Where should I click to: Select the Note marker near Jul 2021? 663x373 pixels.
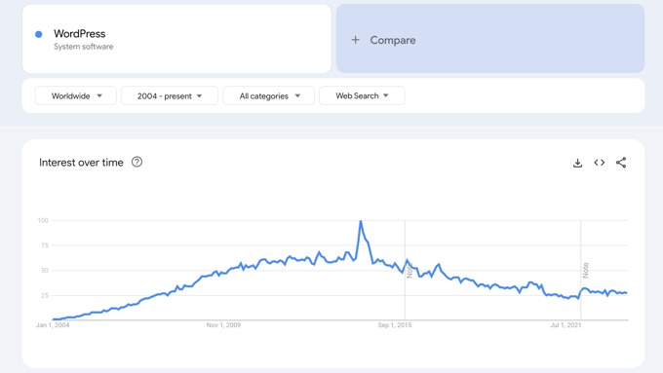pos(585,271)
